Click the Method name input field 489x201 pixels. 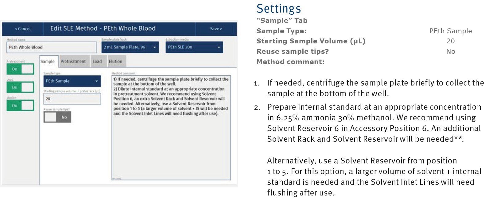[x=51, y=47]
